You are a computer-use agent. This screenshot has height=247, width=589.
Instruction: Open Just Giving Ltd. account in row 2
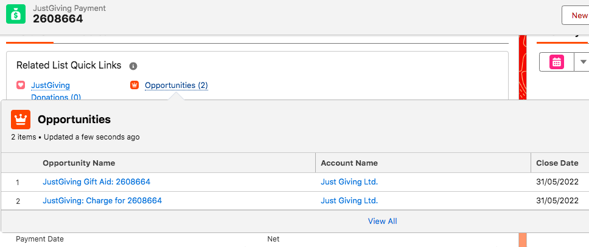(349, 200)
